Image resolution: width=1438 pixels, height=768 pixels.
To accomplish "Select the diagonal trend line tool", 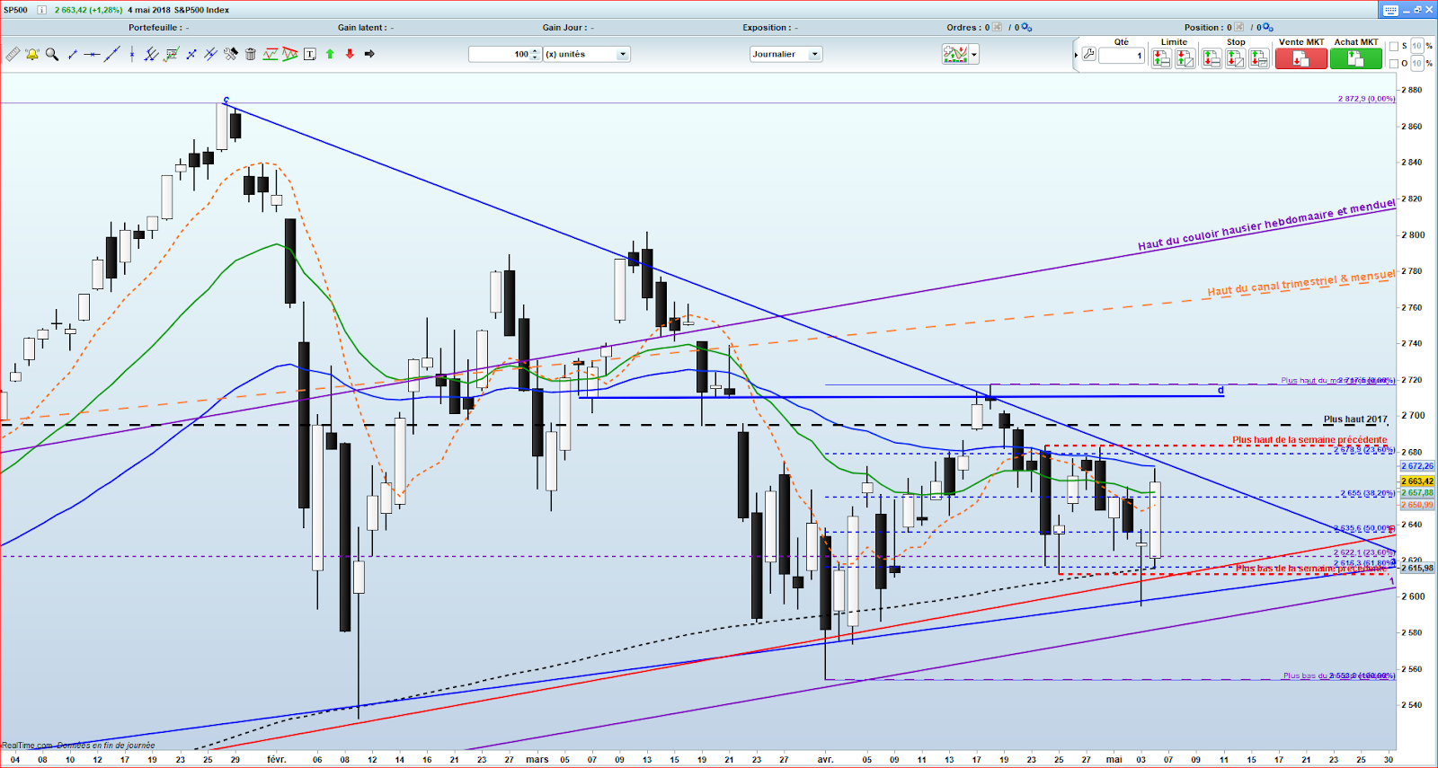I will pyautogui.click(x=111, y=55).
